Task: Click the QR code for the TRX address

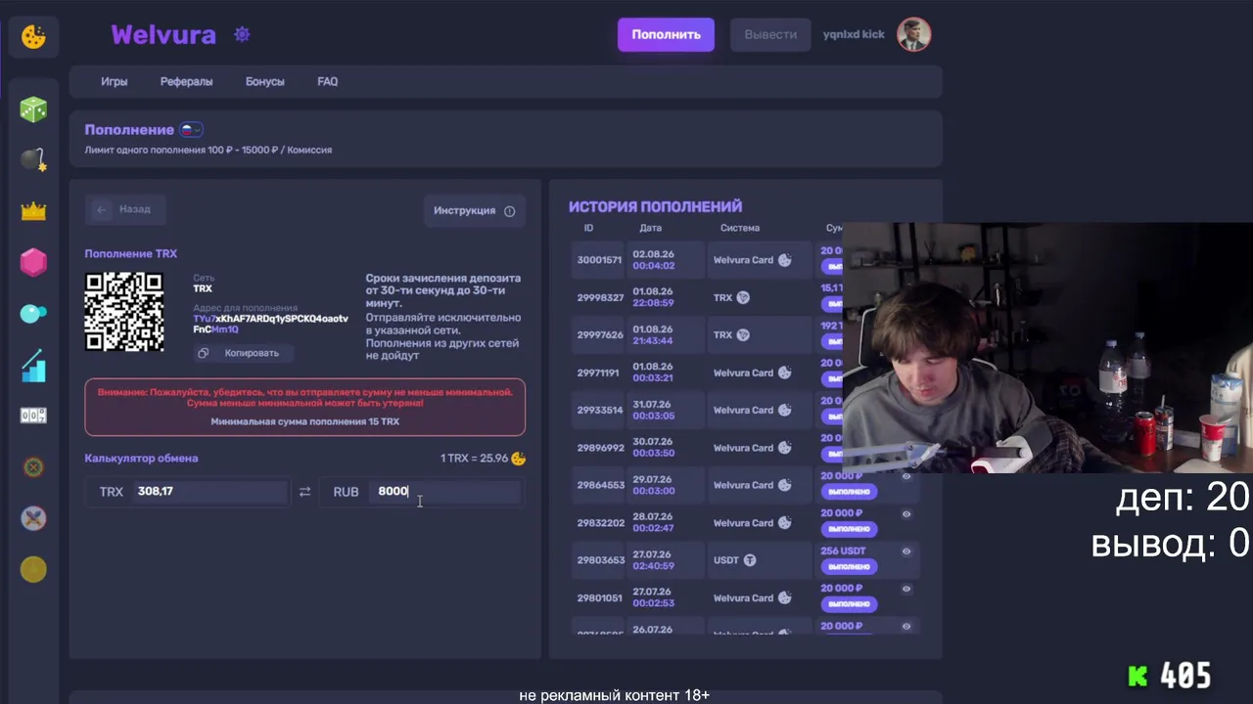Action: 124,312
